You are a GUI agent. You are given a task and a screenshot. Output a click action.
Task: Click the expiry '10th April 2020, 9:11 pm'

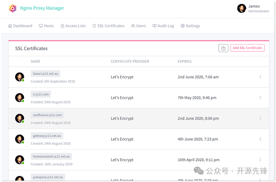198,160
